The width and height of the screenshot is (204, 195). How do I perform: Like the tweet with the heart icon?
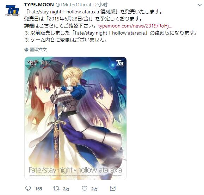click(x=85, y=188)
